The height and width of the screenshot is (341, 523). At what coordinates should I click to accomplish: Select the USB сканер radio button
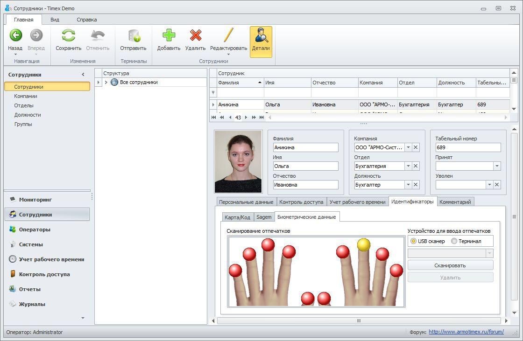[414, 241]
